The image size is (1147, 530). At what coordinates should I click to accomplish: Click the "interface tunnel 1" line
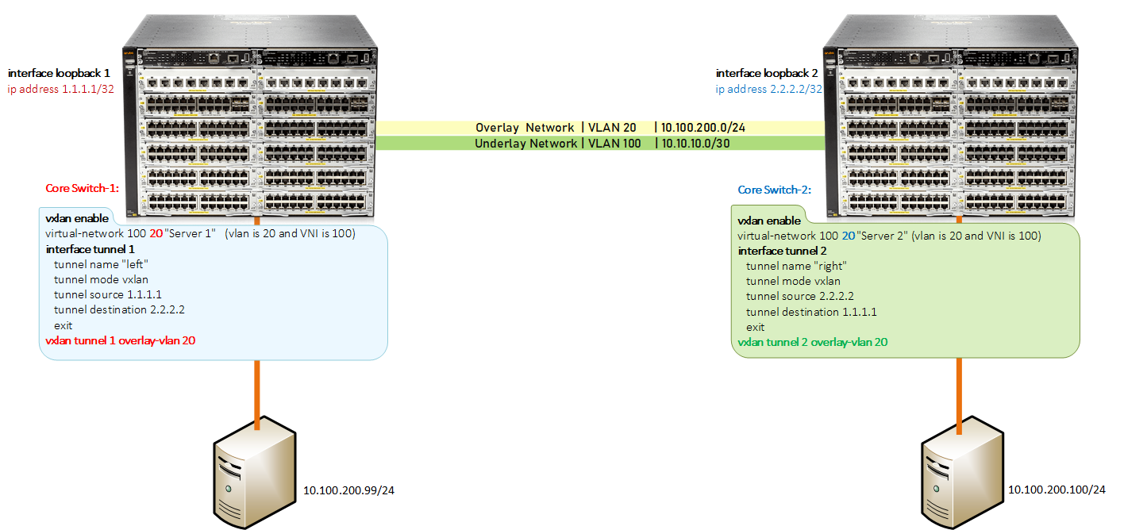(x=90, y=249)
